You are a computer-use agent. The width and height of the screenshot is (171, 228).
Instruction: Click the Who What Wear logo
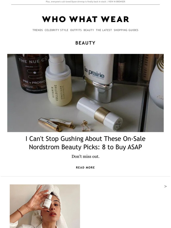pyautogui.click(x=85, y=19)
